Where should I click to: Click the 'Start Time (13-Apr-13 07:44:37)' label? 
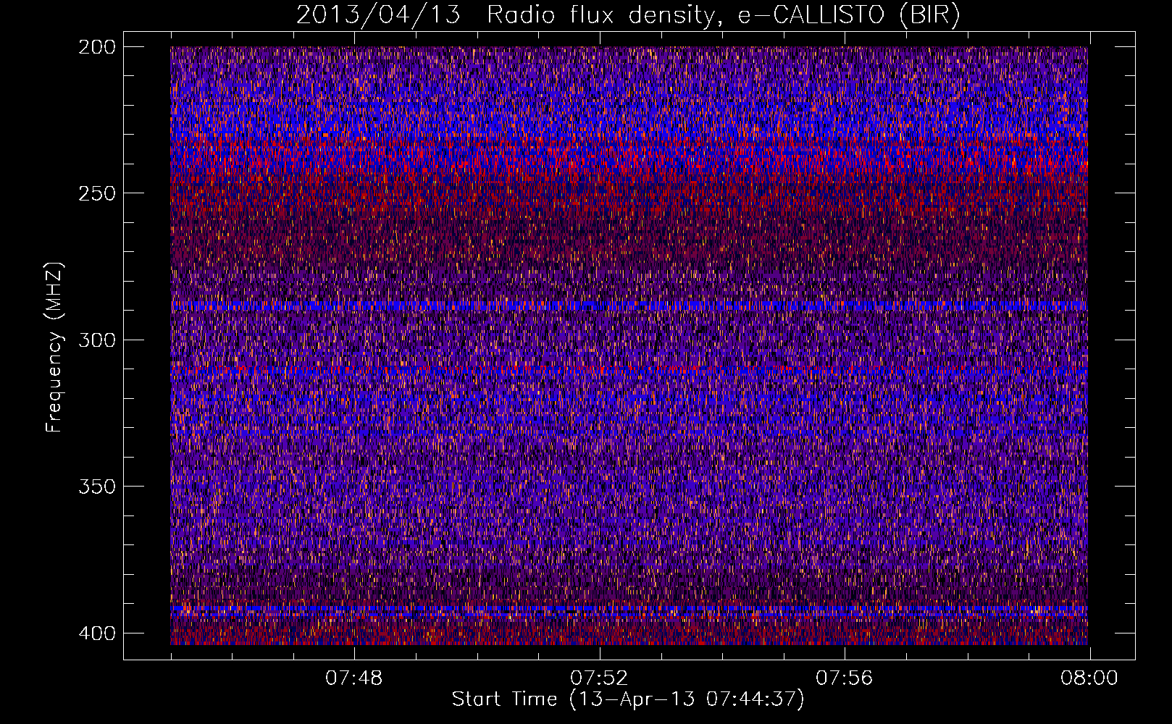tap(628, 699)
